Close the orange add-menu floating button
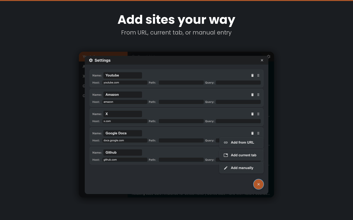 [x=258, y=184]
